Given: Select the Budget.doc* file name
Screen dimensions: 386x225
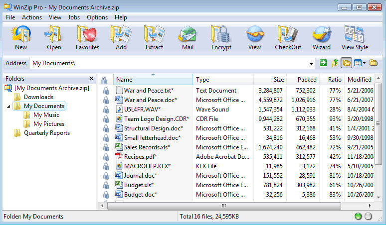Looking at the screenshot, I should [141, 194].
